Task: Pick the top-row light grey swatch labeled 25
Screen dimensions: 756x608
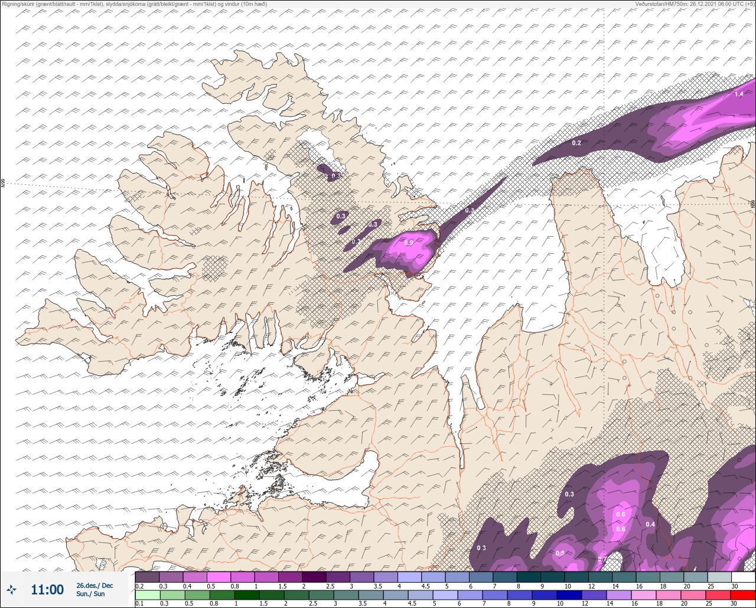Action: point(719,577)
